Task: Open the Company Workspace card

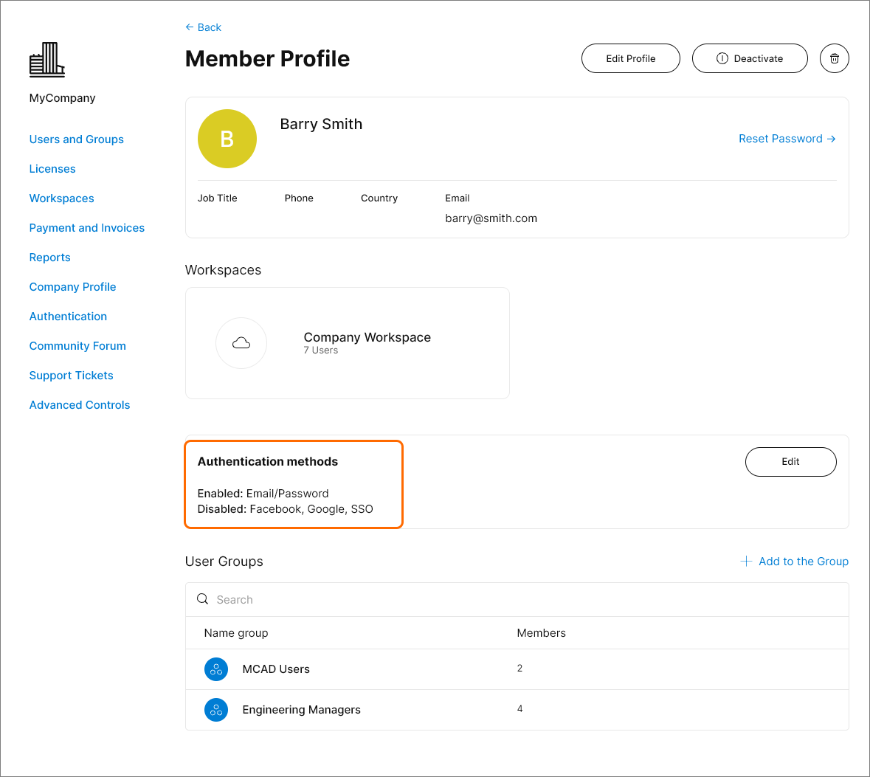Action: pyautogui.click(x=367, y=342)
